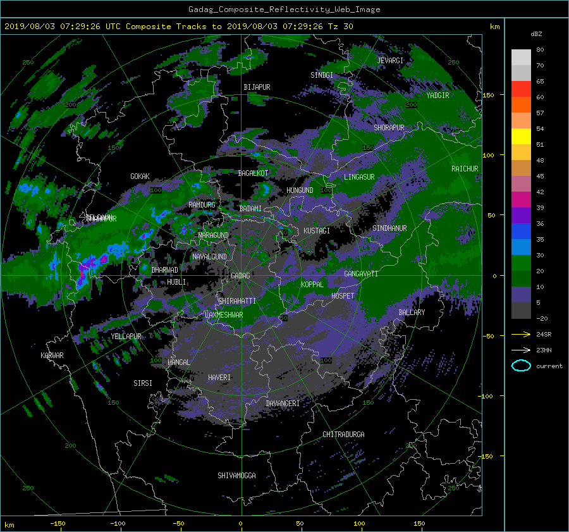Click the KUSTAGI city label
This screenshot has height=532, width=569.
click(317, 231)
